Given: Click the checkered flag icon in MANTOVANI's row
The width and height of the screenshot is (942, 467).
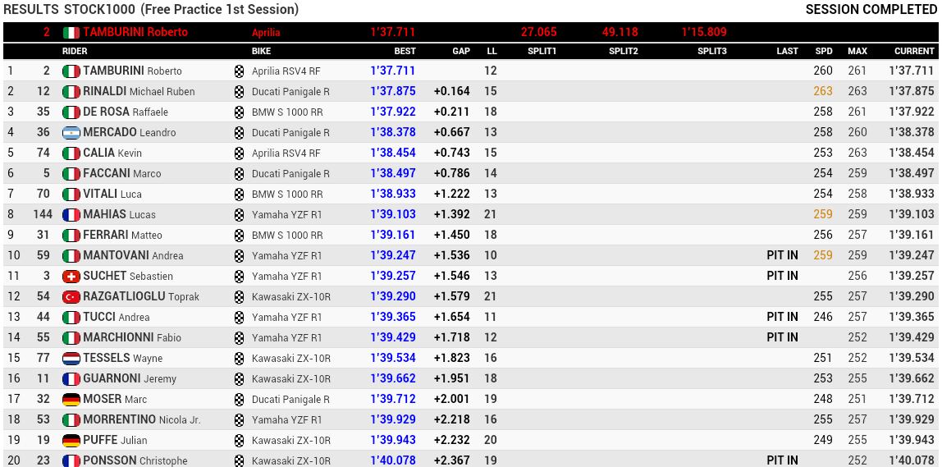Looking at the screenshot, I should pos(239,256).
